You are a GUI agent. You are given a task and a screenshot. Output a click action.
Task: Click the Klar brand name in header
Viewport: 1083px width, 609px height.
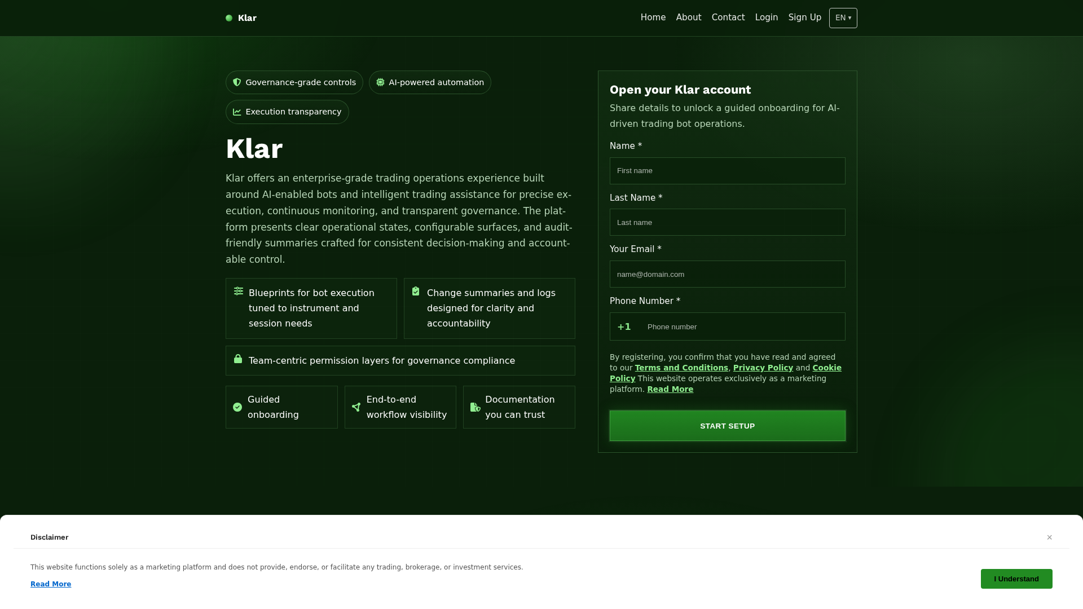[247, 18]
